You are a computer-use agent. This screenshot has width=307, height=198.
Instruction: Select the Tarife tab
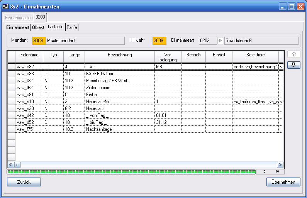point(72,27)
